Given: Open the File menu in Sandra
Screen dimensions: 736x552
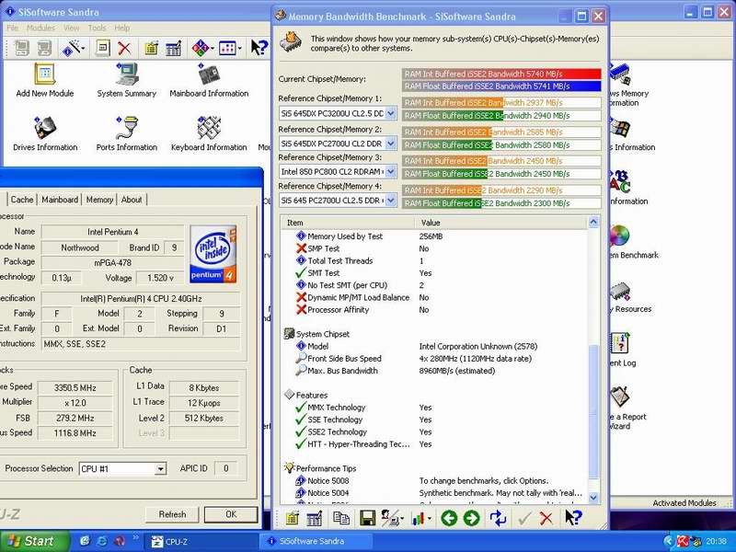Looking at the screenshot, I should [x=13, y=29].
